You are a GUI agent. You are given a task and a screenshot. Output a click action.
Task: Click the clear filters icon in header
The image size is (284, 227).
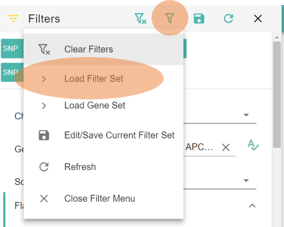pyautogui.click(x=140, y=18)
